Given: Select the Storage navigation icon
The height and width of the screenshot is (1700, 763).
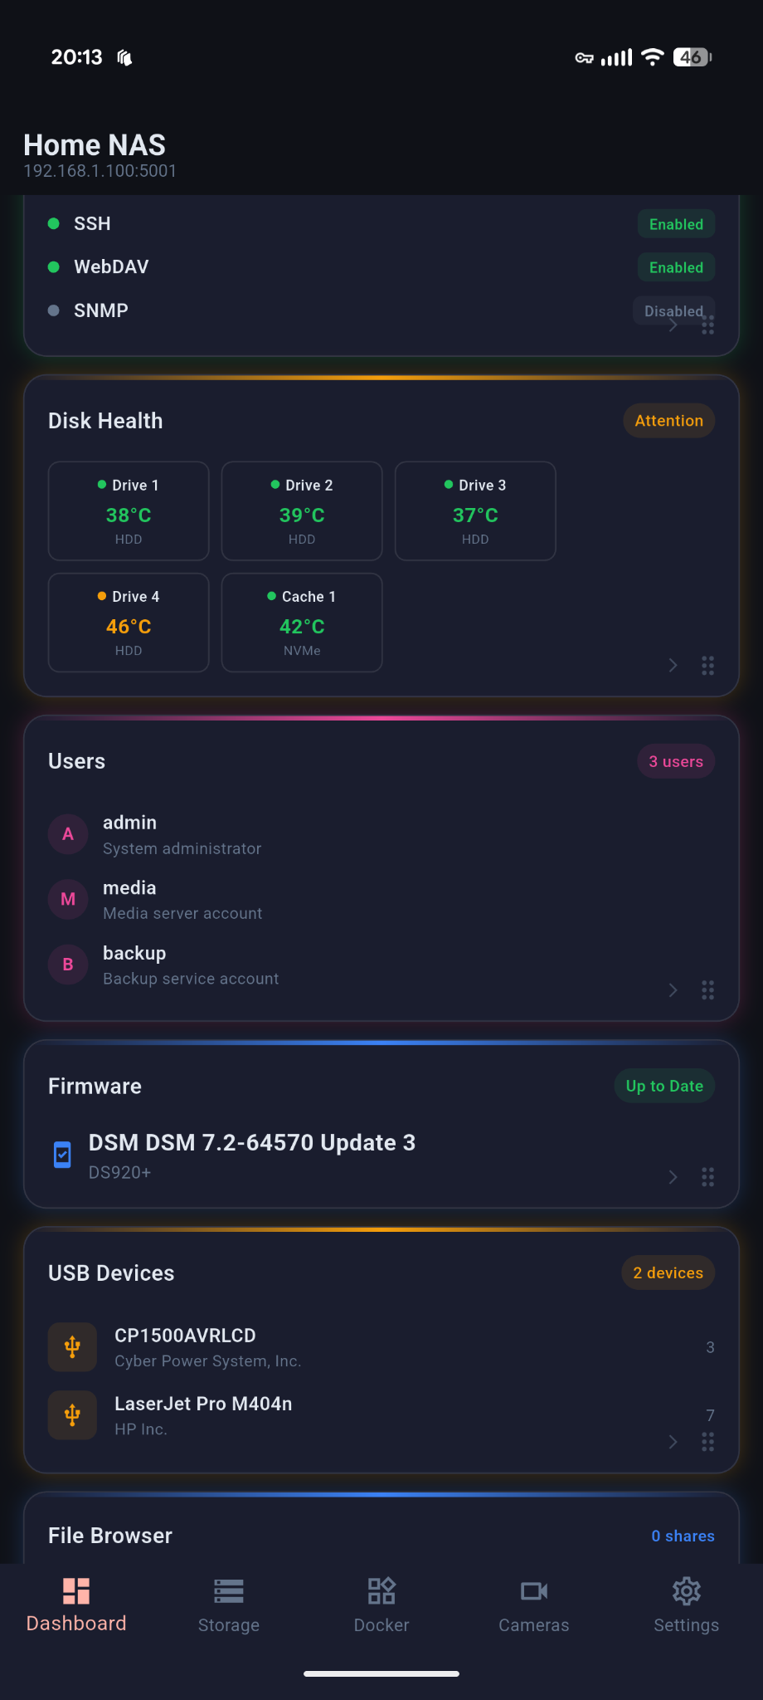Looking at the screenshot, I should [x=229, y=1591].
